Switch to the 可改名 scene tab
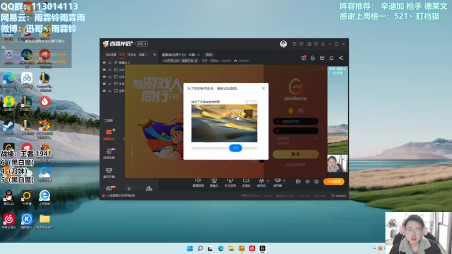452x254 pixels. [x=132, y=54]
